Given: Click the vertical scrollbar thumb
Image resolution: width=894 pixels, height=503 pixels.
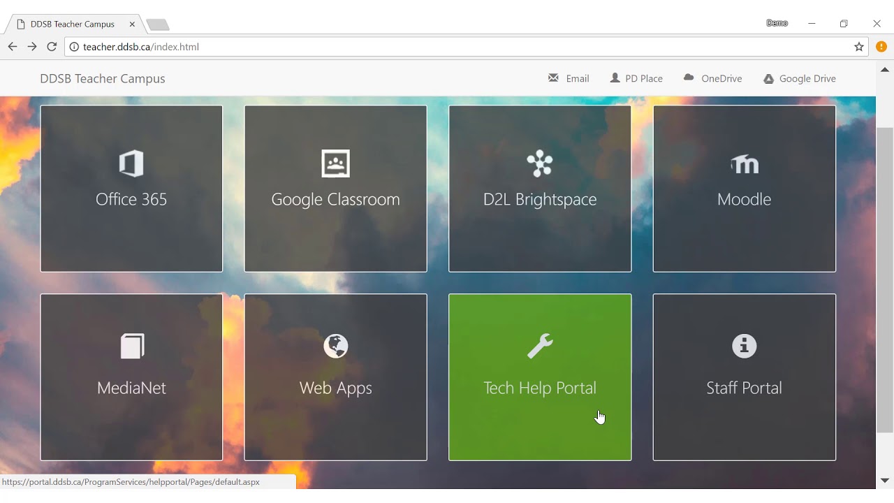Looking at the screenshot, I should point(885,280).
